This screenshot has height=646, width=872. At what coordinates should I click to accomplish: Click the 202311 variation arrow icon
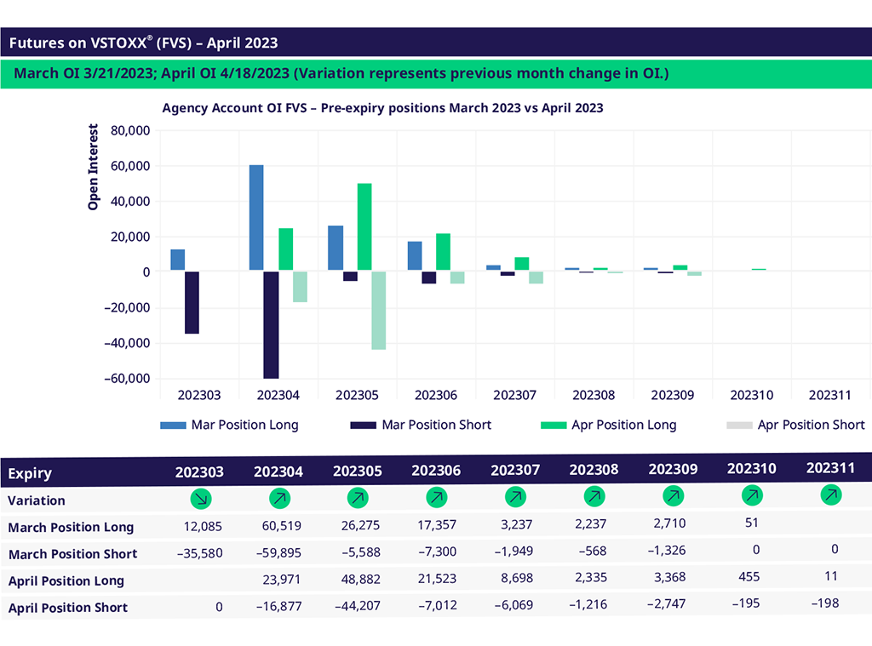pos(830,493)
